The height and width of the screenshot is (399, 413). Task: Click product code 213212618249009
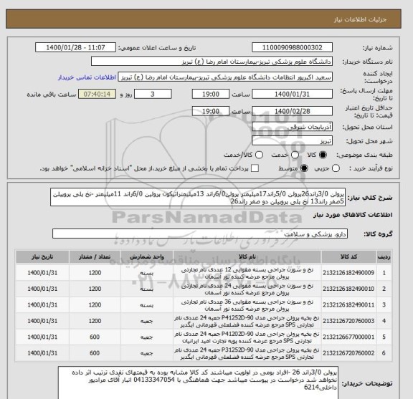[348, 273]
